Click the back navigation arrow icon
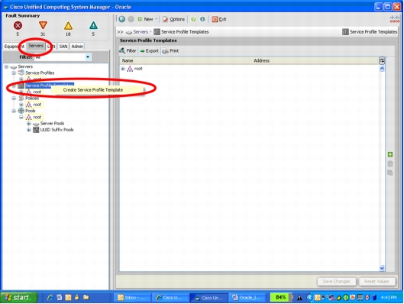This screenshot has width=404, height=304. 122,19
